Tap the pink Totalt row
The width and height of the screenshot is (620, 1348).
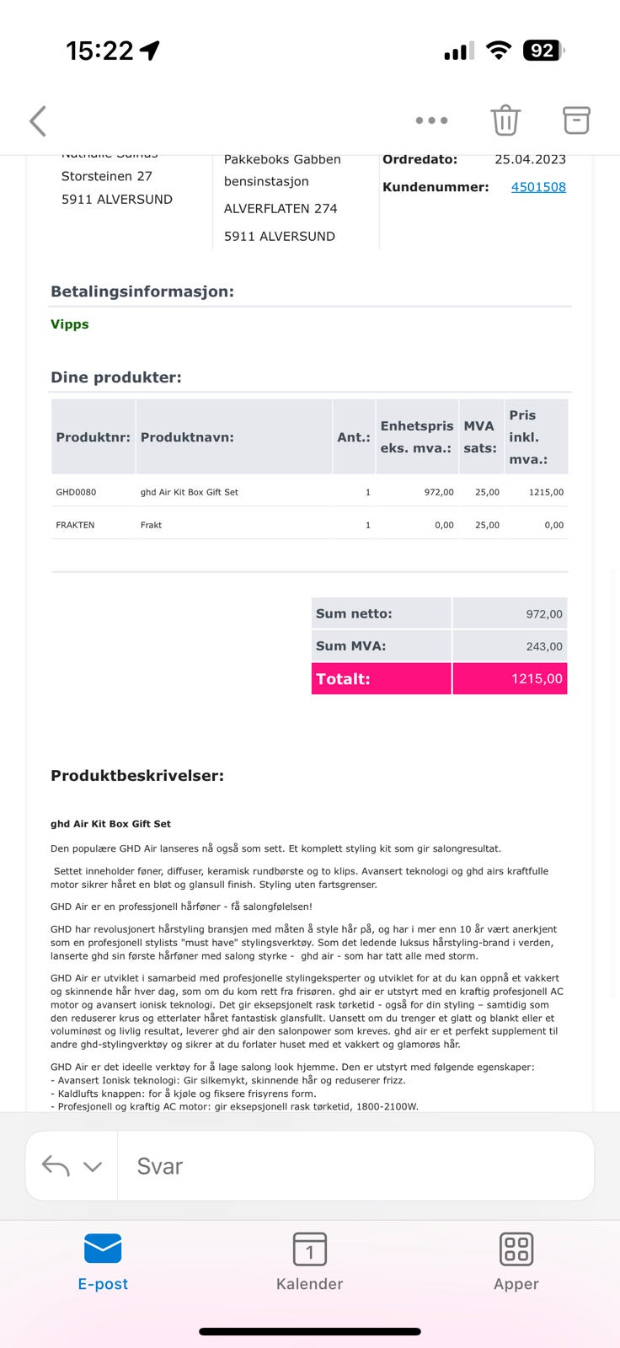(x=439, y=678)
